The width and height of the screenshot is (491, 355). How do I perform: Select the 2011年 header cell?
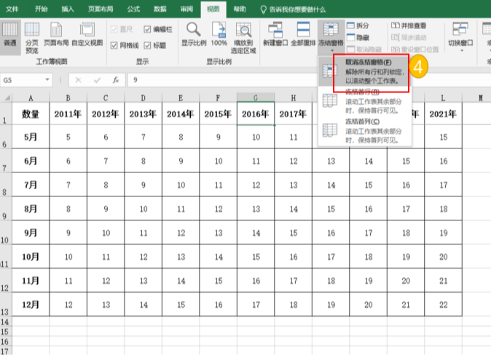click(68, 113)
